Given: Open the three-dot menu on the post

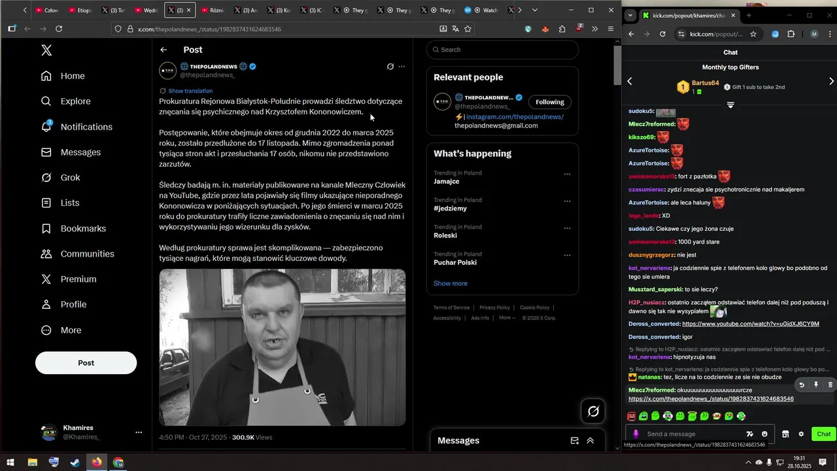Looking at the screenshot, I should 401,67.
